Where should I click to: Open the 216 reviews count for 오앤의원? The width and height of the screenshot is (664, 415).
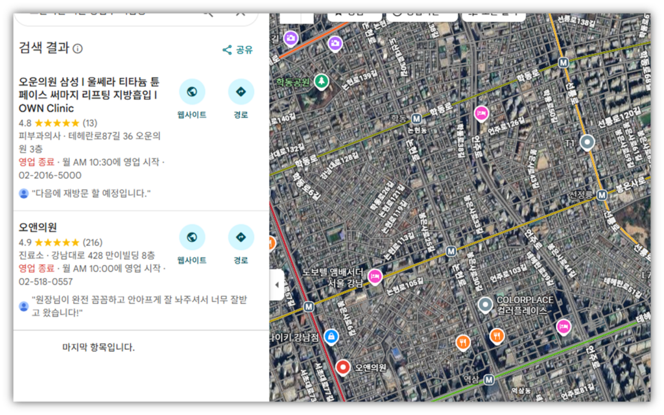(93, 243)
